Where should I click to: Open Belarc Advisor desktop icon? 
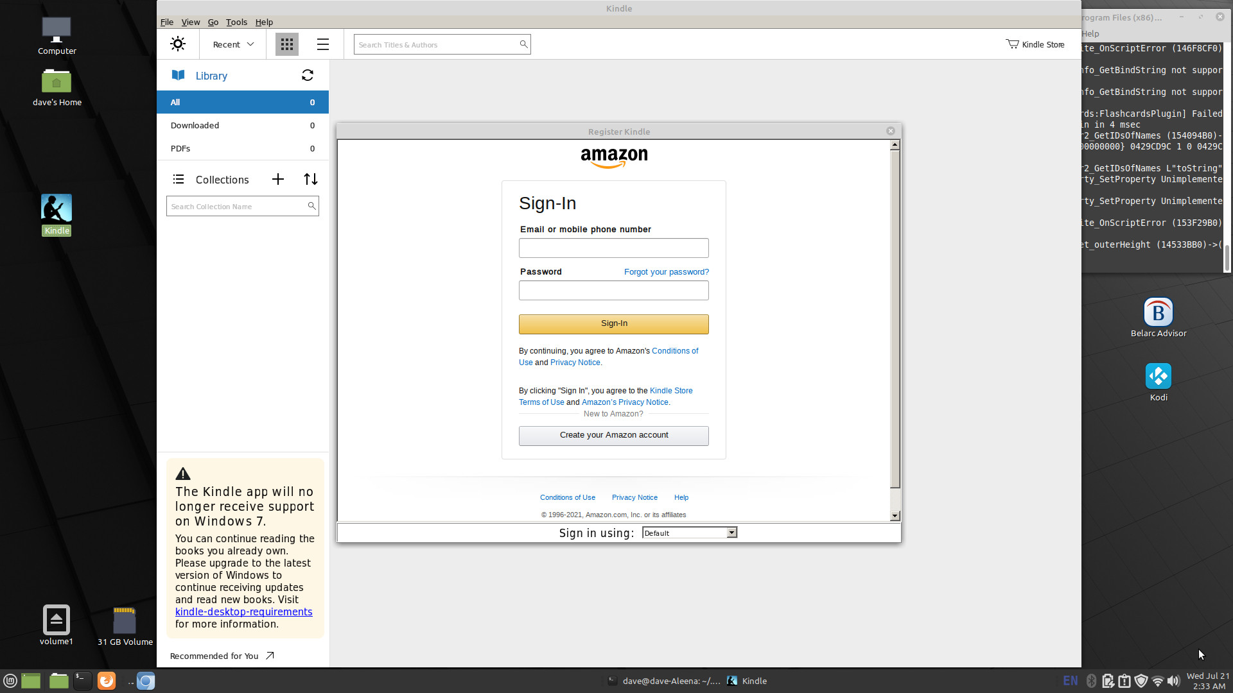point(1159,318)
